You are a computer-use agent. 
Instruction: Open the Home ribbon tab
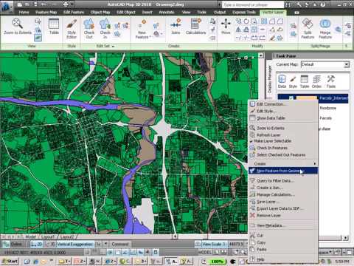click(24, 12)
